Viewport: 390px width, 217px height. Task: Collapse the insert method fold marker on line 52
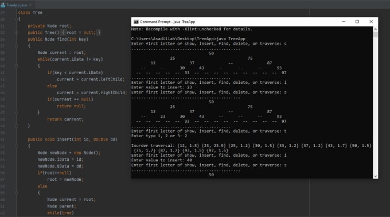16,146
